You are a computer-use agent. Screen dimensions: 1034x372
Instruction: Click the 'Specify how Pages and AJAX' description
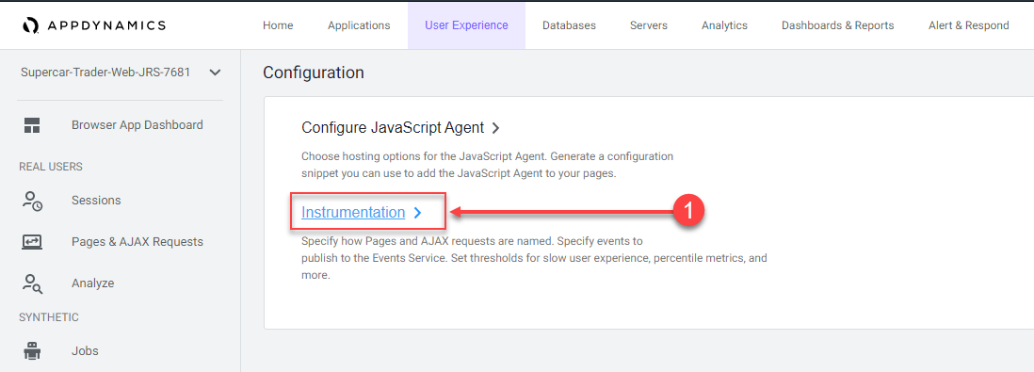click(534, 257)
